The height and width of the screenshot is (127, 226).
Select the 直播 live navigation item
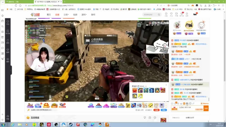tap(57, 14)
